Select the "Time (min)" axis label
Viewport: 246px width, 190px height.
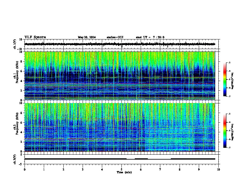(124, 172)
